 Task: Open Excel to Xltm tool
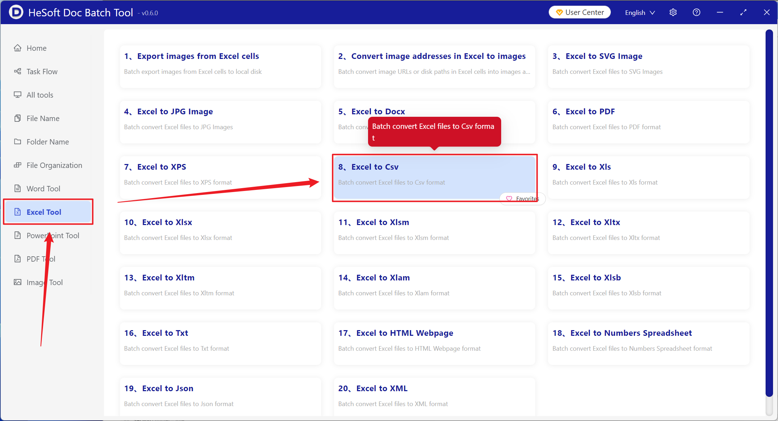220,288
